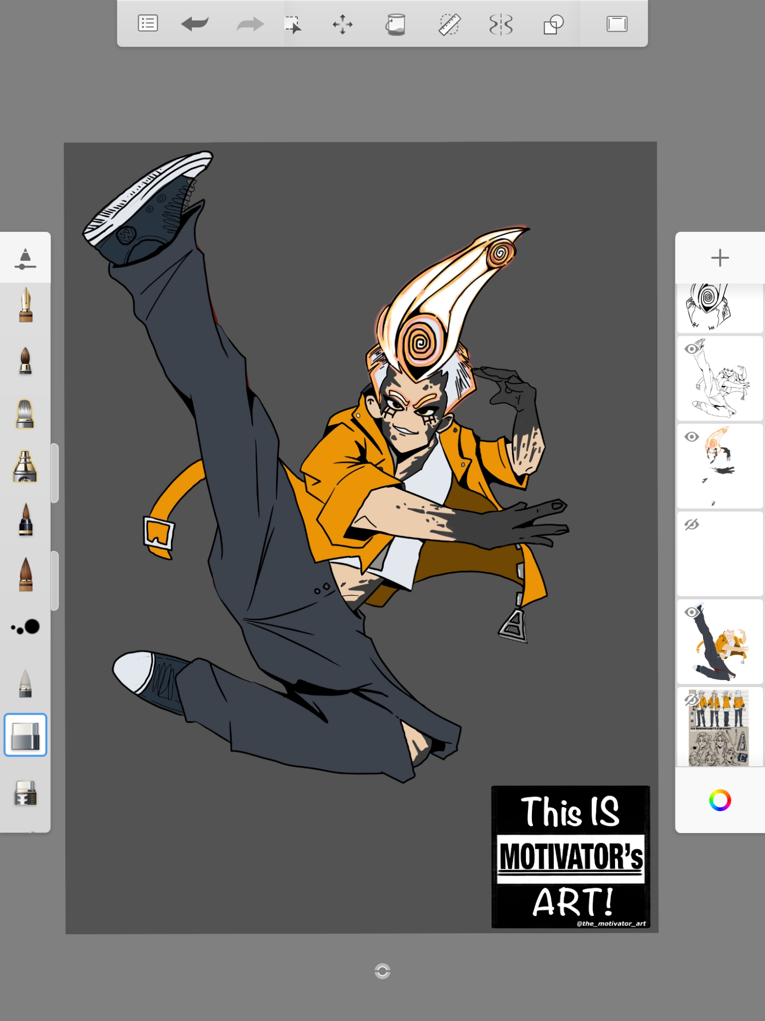Pick the fountain pen nib brush

[25, 305]
